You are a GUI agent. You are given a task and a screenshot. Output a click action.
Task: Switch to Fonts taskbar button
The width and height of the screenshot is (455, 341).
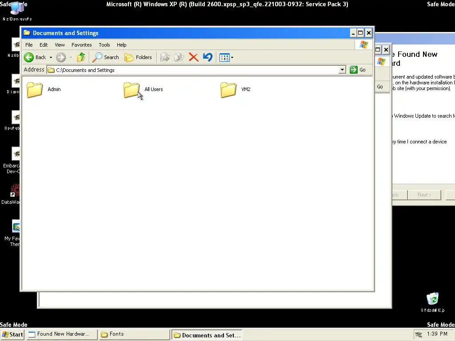[x=133, y=334]
